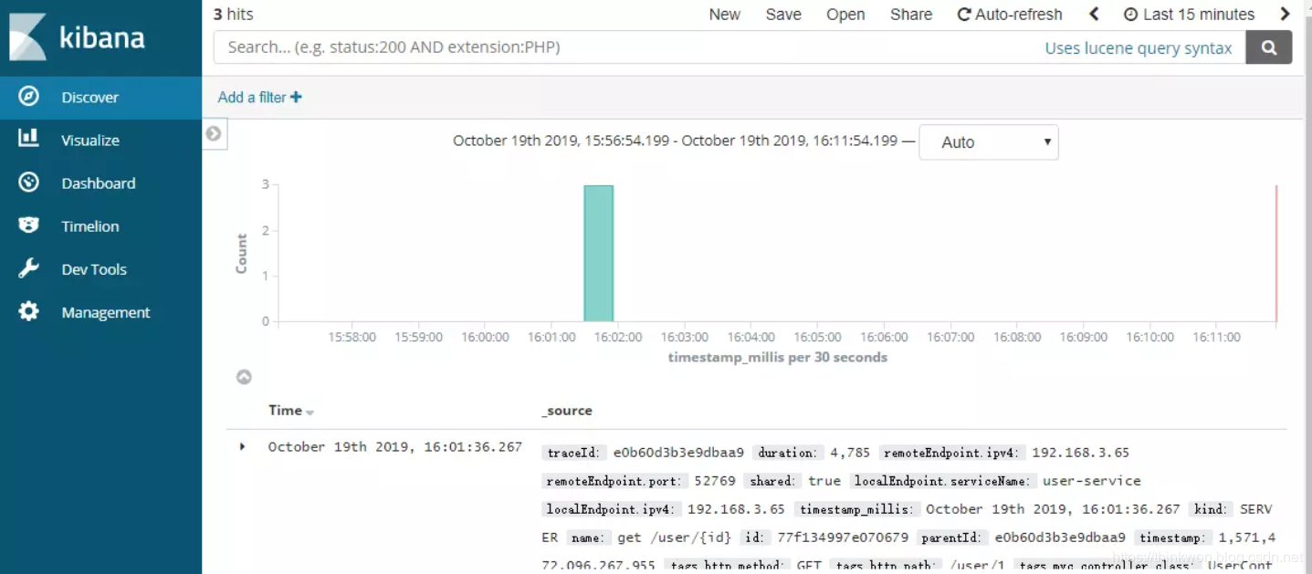
Task: Click the Timelion mask icon
Action: tap(29, 225)
